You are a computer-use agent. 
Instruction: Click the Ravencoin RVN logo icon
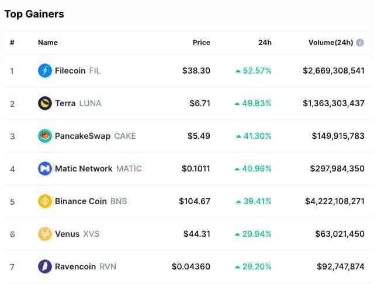45,267
